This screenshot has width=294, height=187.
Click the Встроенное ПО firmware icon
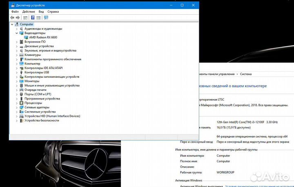[21, 42]
